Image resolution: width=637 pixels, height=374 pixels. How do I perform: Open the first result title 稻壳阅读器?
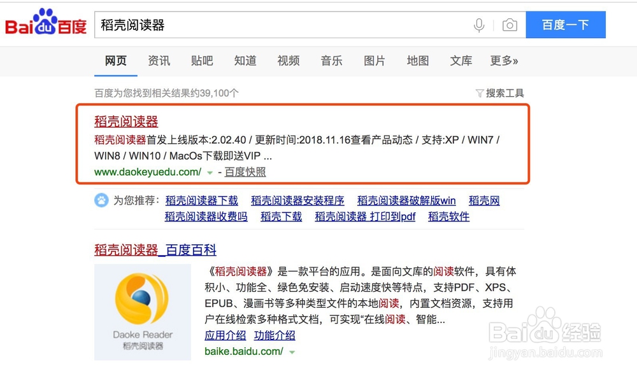126,121
